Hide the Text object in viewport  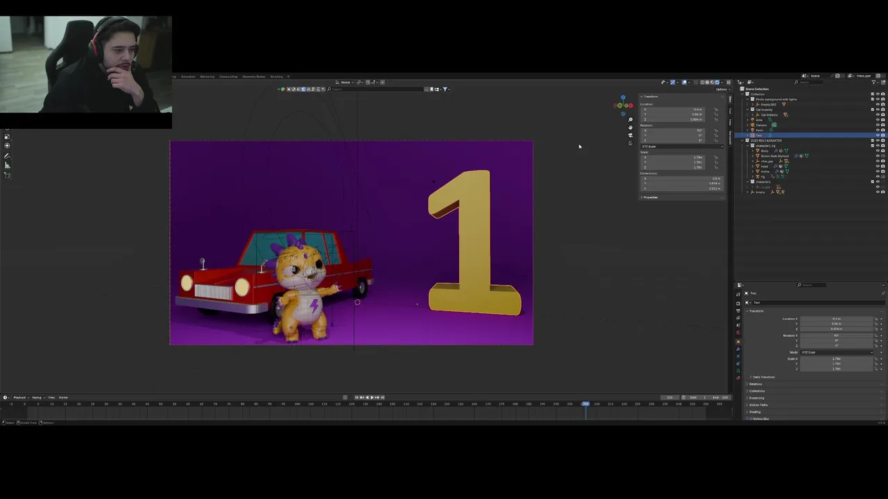(878, 135)
